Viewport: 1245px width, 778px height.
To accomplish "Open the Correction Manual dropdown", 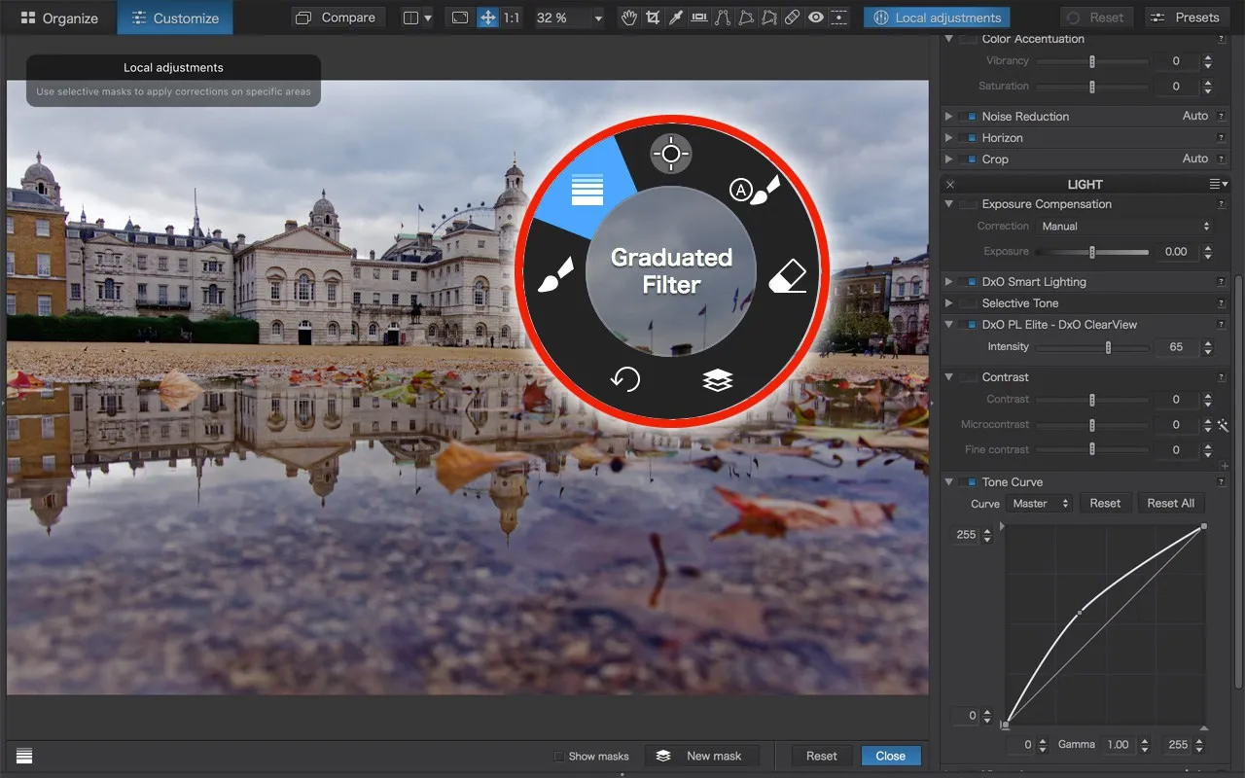I will [x=1125, y=226].
